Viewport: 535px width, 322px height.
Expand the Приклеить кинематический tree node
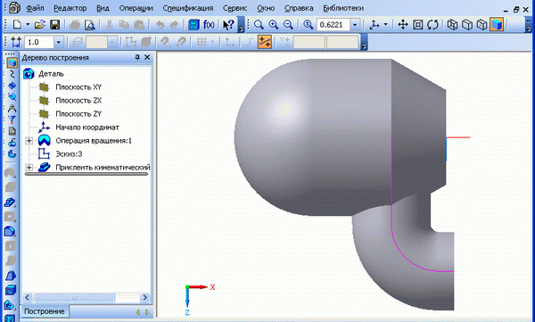(x=29, y=168)
